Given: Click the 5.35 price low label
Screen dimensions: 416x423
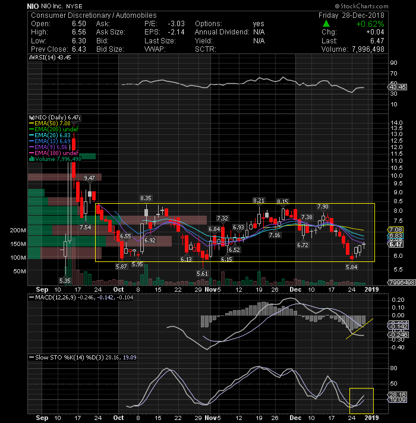Looking at the screenshot, I should [x=65, y=281].
